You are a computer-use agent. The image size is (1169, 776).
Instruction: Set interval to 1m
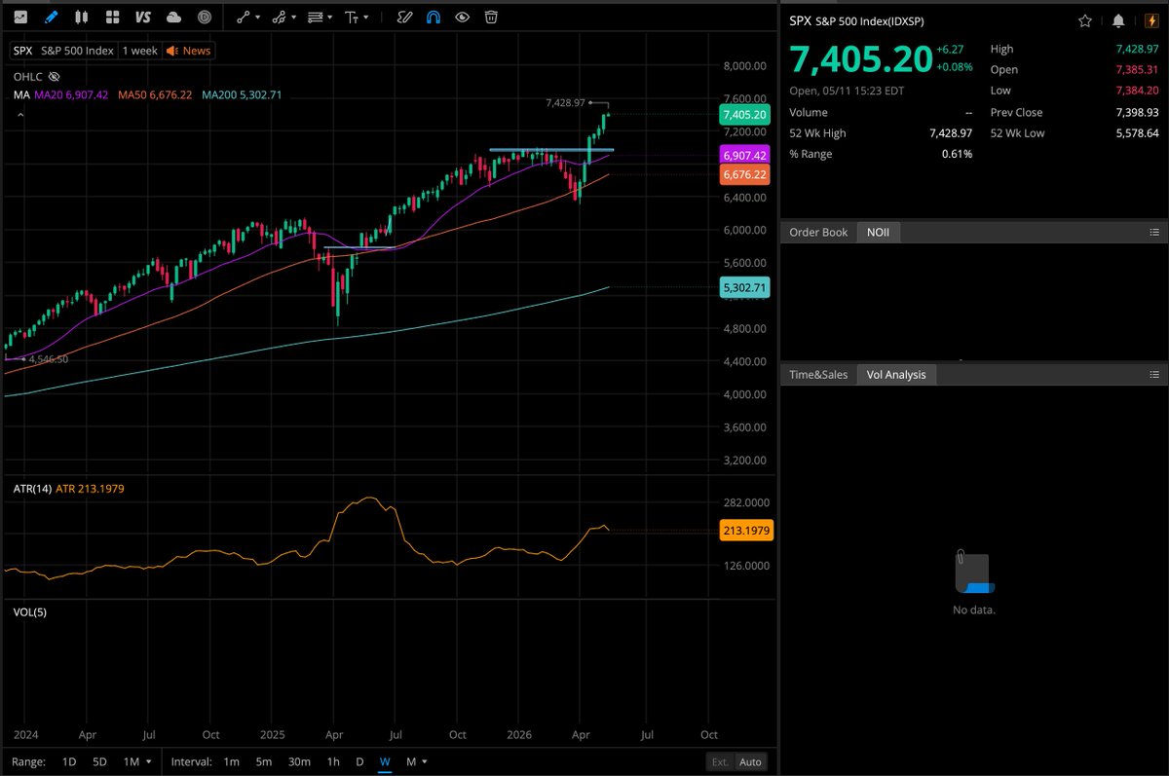pyautogui.click(x=231, y=761)
